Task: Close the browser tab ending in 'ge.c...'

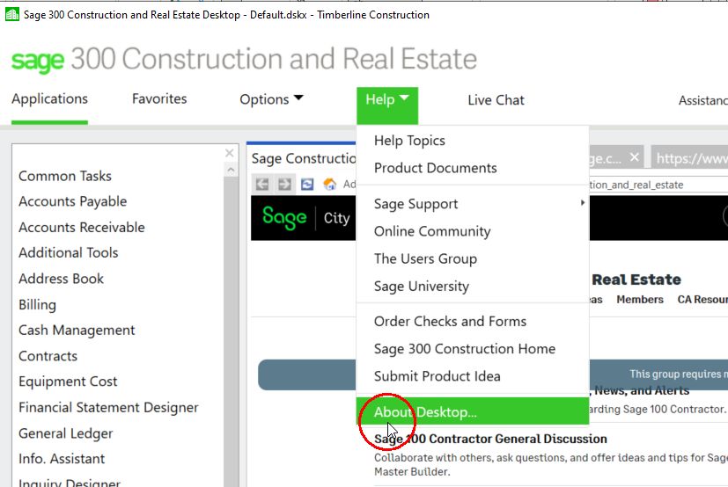Action: [634, 157]
